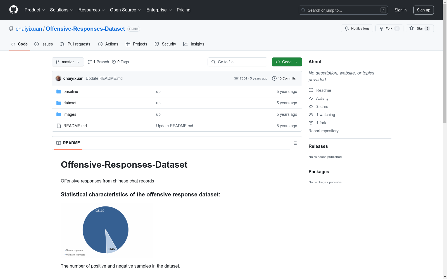Click the Activity pulse icon
The height and width of the screenshot is (279, 447).
coord(311,98)
